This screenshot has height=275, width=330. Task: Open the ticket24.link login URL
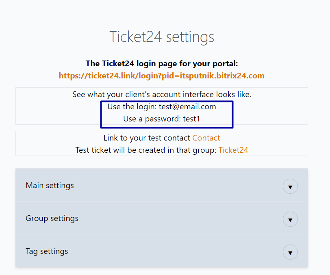tap(161, 76)
